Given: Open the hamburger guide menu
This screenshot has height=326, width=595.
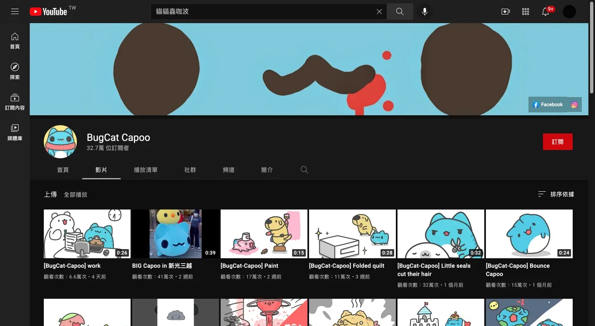Looking at the screenshot, I should pos(15,12).
